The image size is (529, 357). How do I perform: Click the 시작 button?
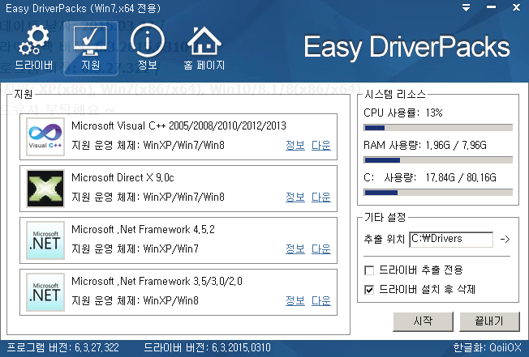(x=423, y=321)
